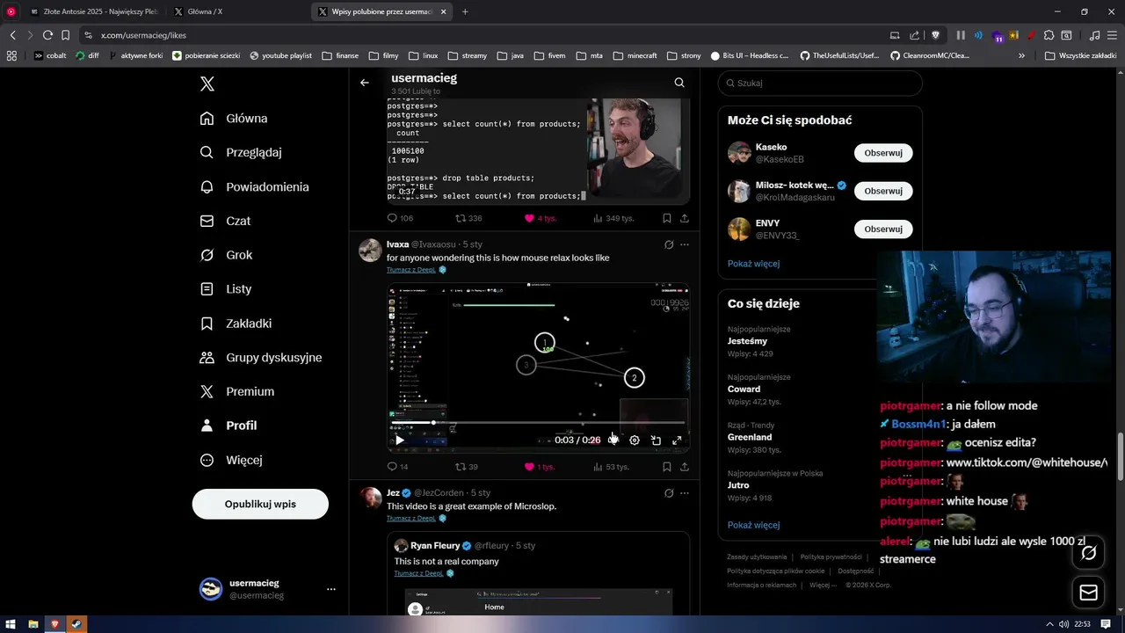Enter fullscreen on Ivaxa video
Screen dimensions: 1125x633
pyautogui.click(x=677, y=440)
